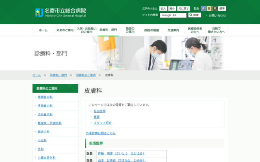This screenshot has width=260, height=162.
Task: Switch to the 標準 standard color scheme
Action: point(222,9)
